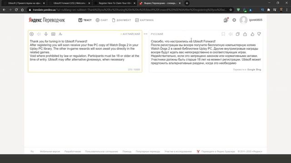The width and height of the screenshot is (291, 163).
Task: Switch to the ДОКУМЕНТ translation mode
Action: pos(121,20)
